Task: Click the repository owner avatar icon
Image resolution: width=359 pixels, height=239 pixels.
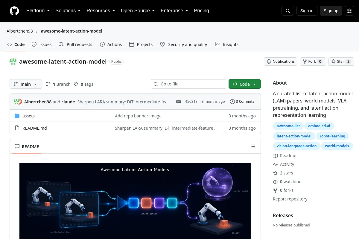Action: coord(13,62)
